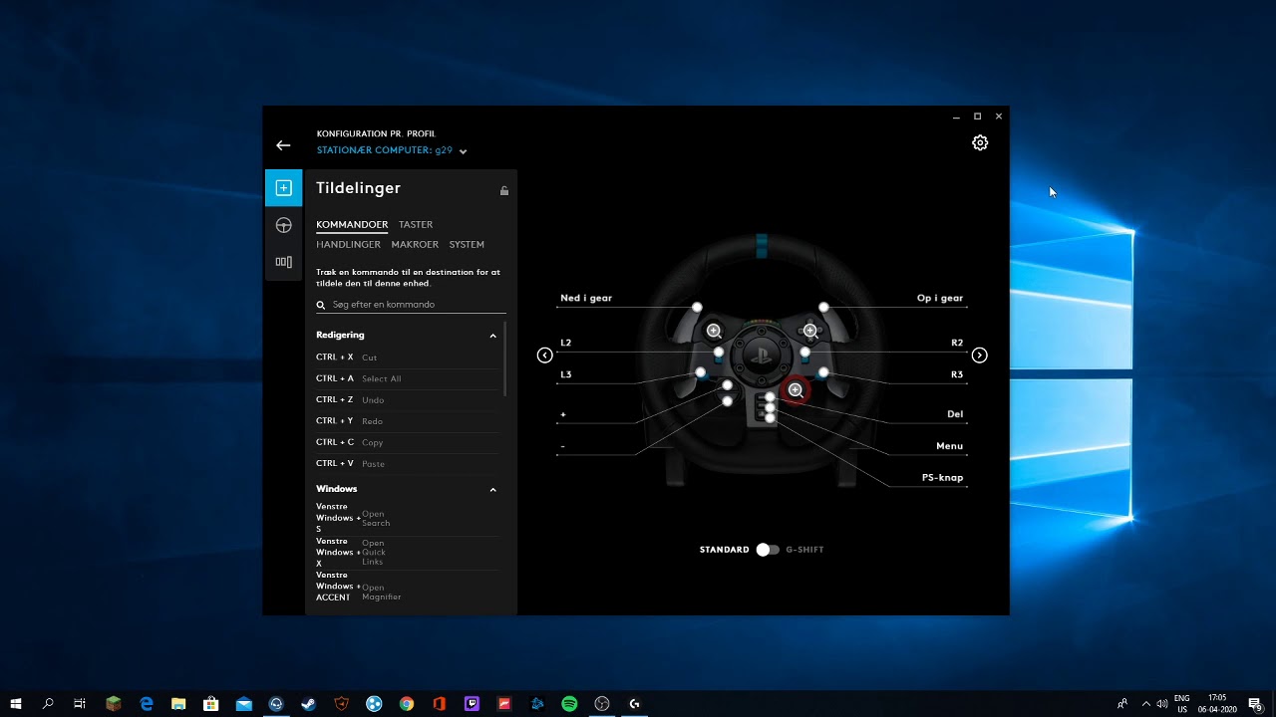
Task: Select the R3 button assignment
Action: click(x=957, y=374)
